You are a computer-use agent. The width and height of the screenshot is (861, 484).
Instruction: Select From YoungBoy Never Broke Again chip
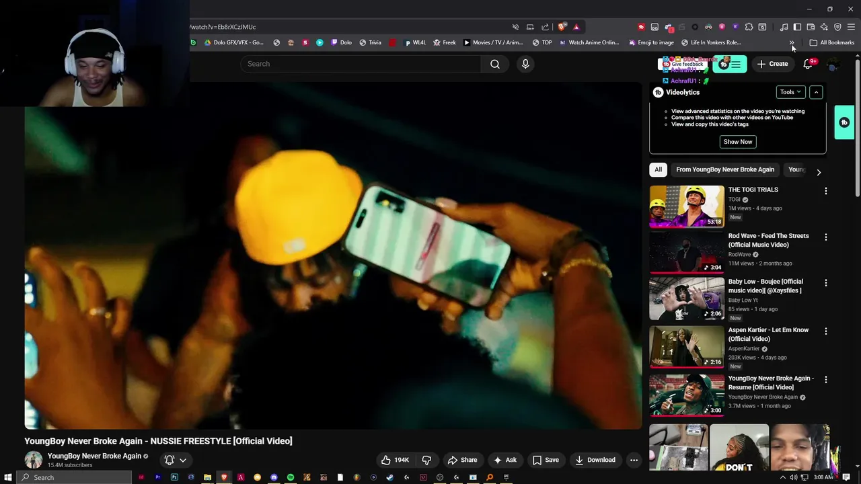725,169
